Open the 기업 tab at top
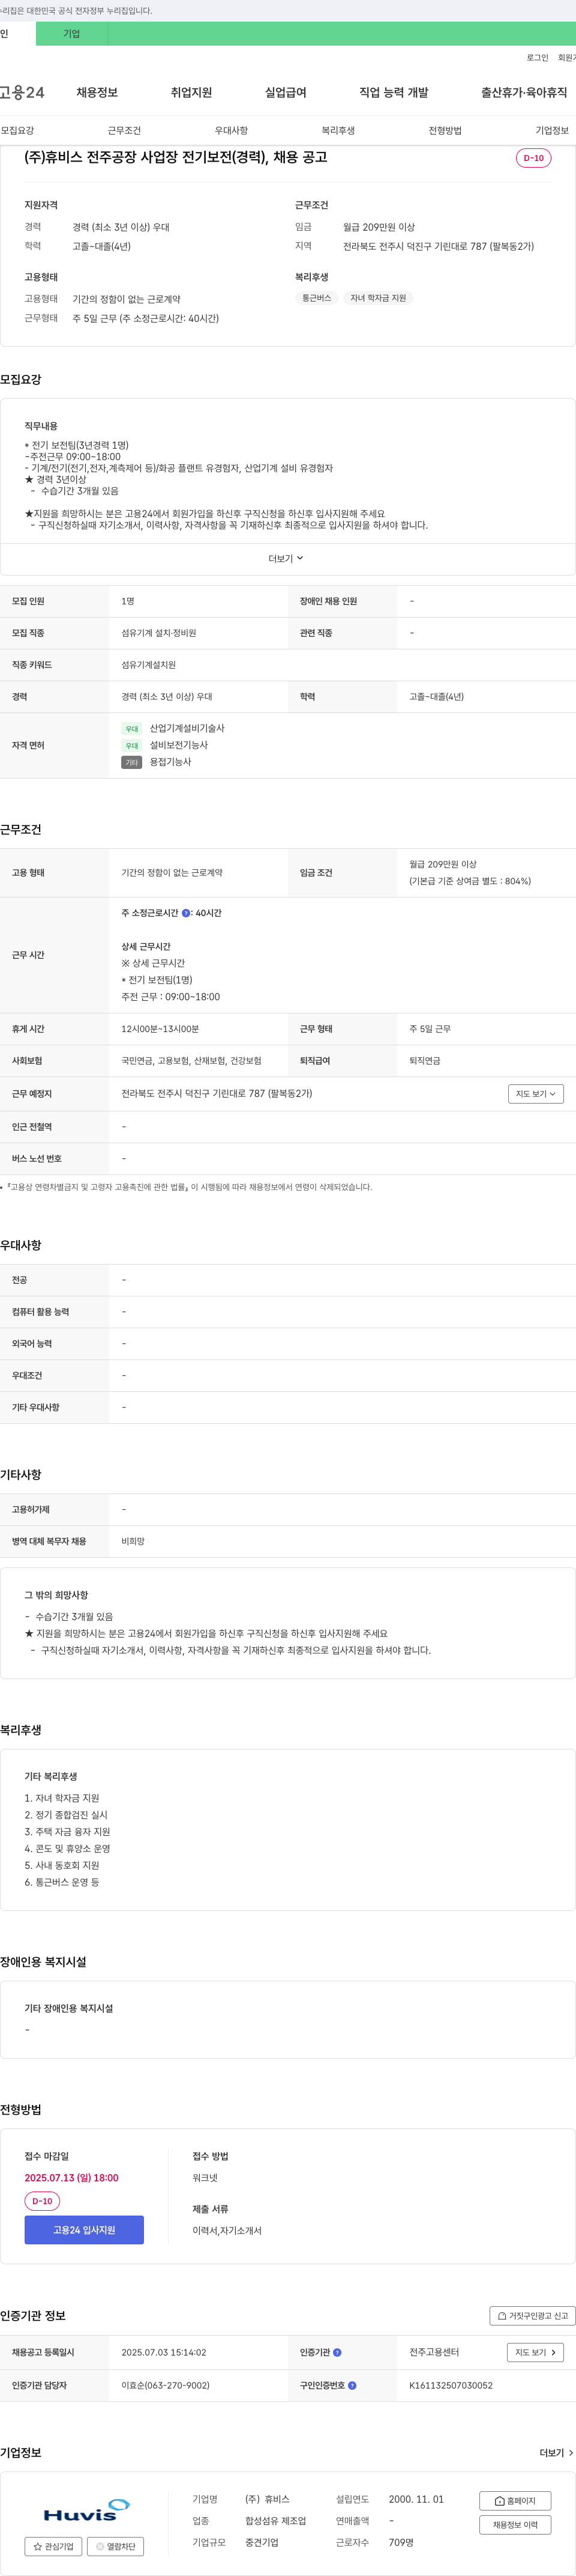This screenshot has height=2576, width=576. point(72,33)
